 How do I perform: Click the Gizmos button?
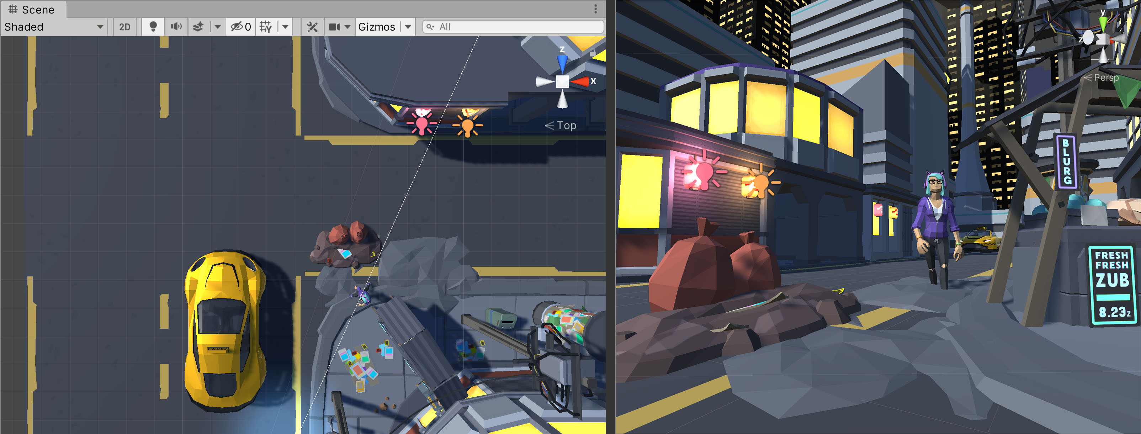(377, 27)
